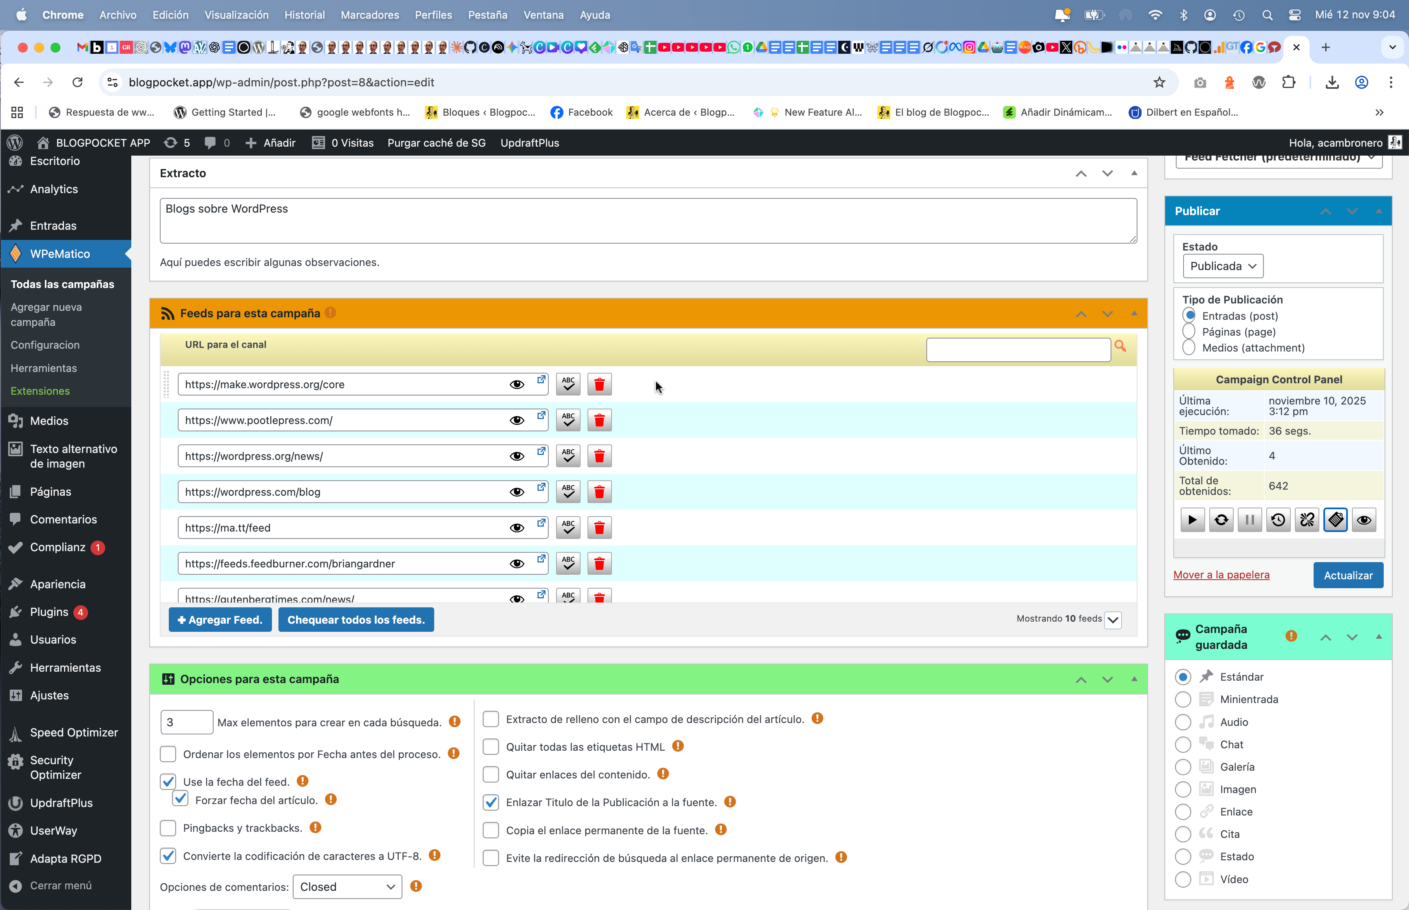Preview the make.wordpress.org/core feed eye icon
The height and width of the screenshot is (910, 1409).
point(517,385)
